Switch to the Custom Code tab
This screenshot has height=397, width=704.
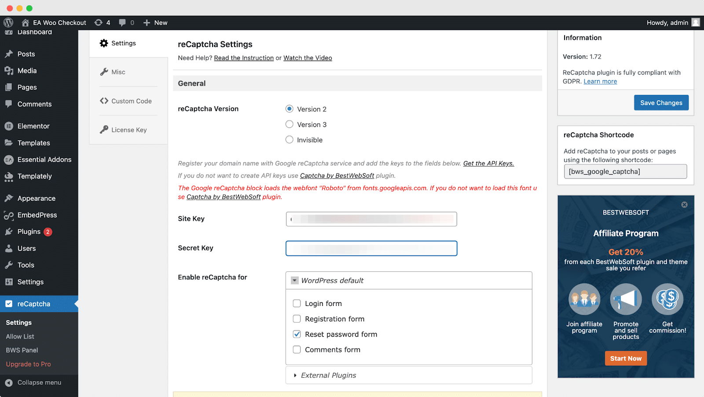[x=130, y=101]
